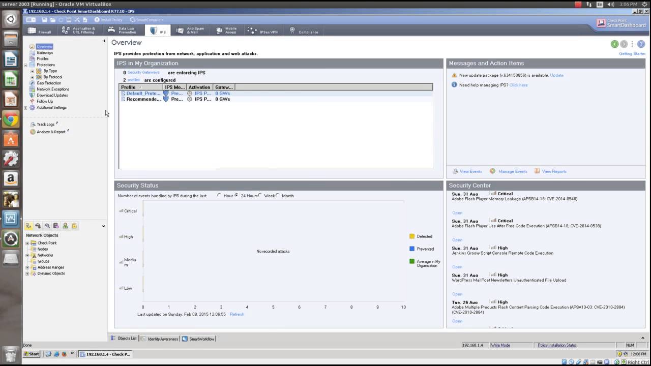This screenshot has height=366, width=651.
Task: Select the Week radio button
Action: coord(260,195)
